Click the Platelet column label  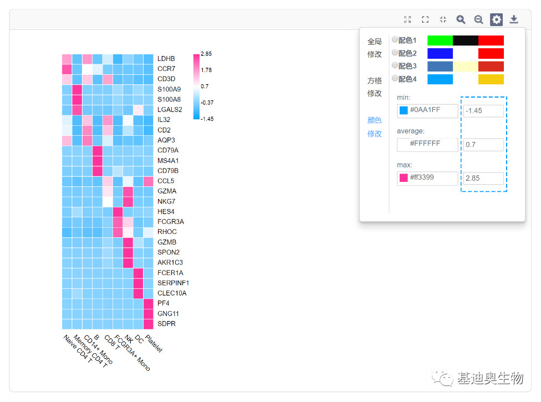click(154, 343)
